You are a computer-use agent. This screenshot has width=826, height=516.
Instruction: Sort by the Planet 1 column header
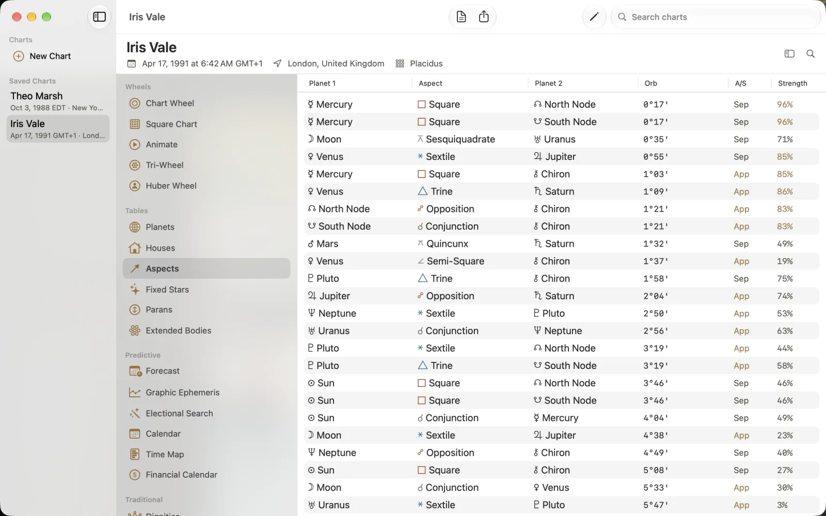pyautogui.click(x=322, y=83)
